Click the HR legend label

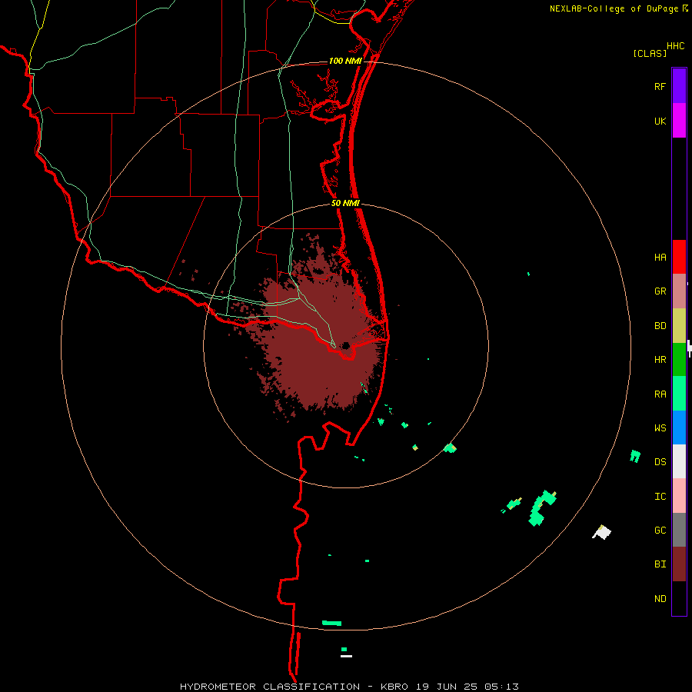pyautogui.click(x=660, y=360)
